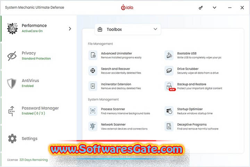Expand the Toolbox dropdown chevron
This screenshot has width=250, height=167.
156,29
